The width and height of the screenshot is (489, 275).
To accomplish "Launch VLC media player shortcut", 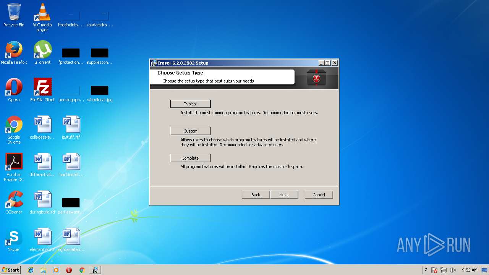I will pos(42,17).
